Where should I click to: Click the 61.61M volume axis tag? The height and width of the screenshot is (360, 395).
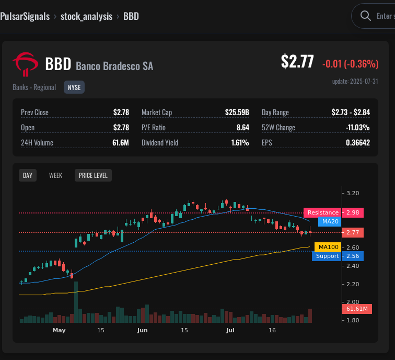357,309
